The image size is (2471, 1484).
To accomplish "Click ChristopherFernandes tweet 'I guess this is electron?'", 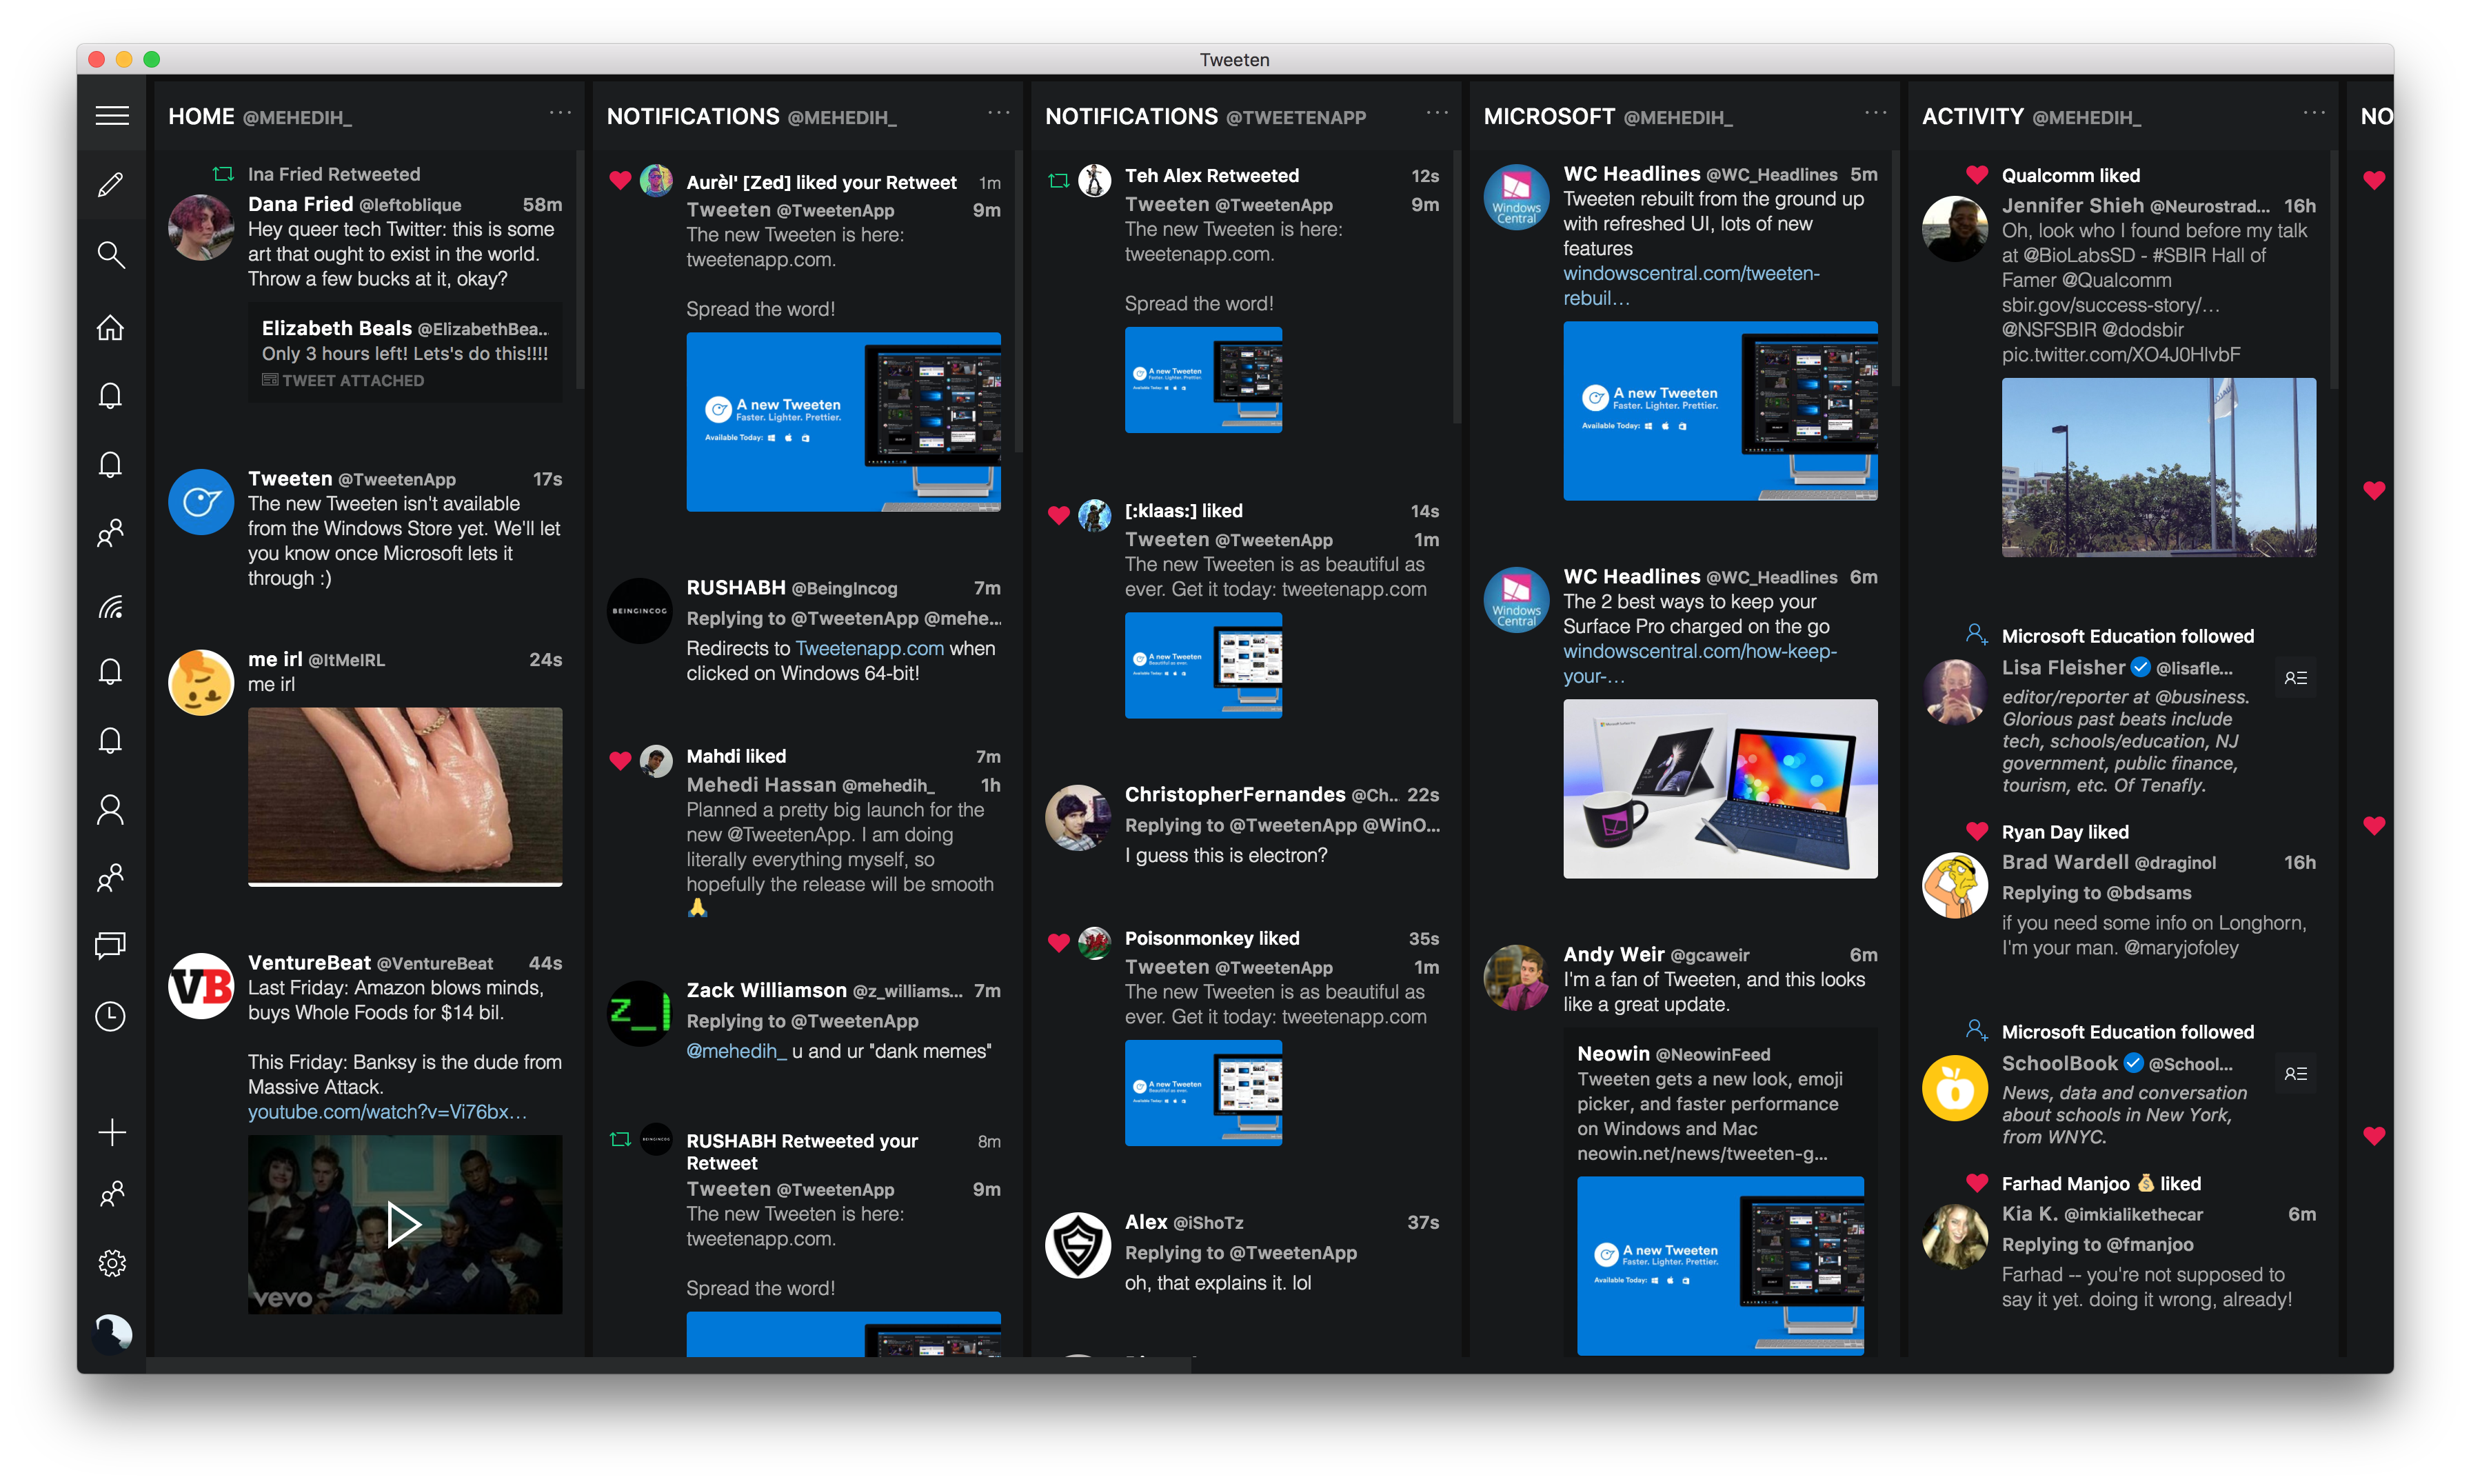I will tap(1227, 855).
